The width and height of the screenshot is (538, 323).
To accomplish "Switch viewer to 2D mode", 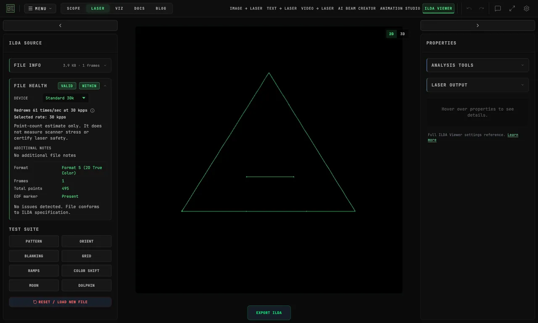I will (391, 34).
